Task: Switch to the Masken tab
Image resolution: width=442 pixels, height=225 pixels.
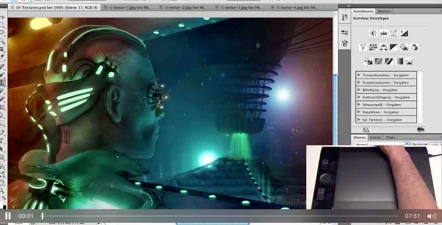Action: pyautogui.click(x=385, y=11)
